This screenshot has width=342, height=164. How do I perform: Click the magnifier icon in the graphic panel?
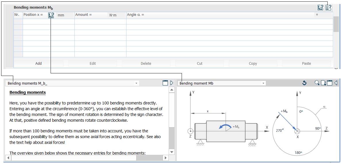tap(317, 83)
